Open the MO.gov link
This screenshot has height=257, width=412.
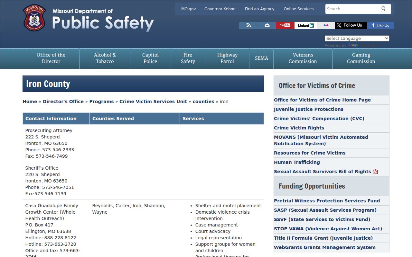click(x=188, y=9)
